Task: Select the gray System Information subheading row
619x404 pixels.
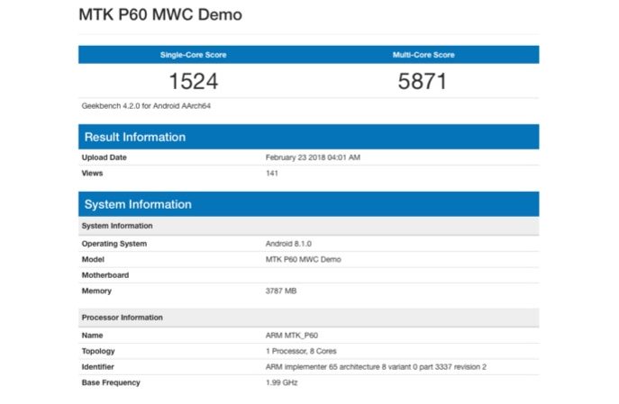Action: coord(117,226)
